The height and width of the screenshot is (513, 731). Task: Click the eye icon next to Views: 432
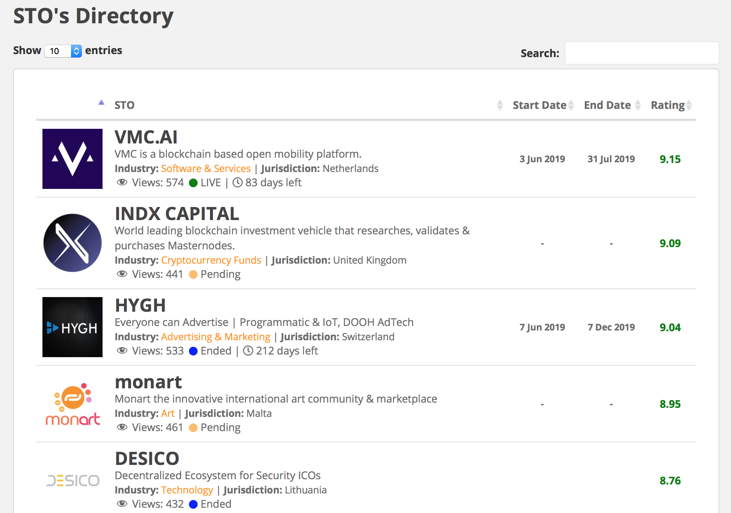click(x=122, y=504)
